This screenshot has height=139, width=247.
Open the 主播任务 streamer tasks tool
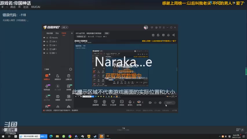(69, 77)
